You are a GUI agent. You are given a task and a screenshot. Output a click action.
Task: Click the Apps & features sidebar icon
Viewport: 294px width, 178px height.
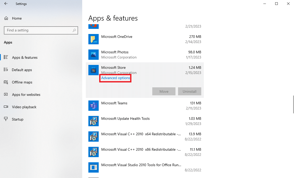click(x=6, y=57)
